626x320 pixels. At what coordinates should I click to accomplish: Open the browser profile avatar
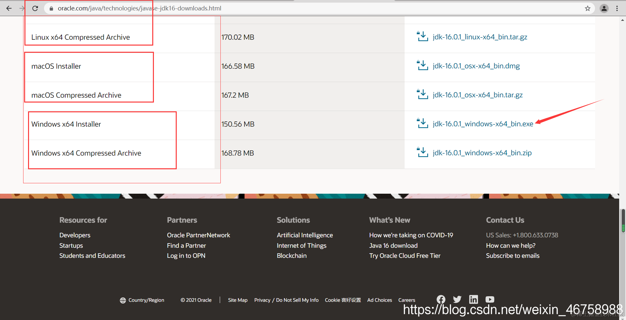click(x=604, y=8)
